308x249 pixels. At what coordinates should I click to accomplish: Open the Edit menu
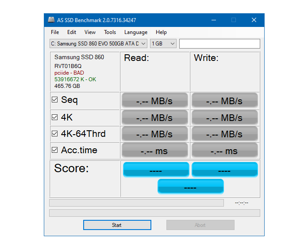point(72,32)
